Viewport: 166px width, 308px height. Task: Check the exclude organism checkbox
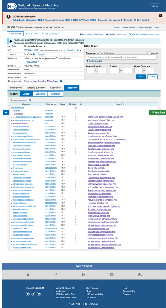(x=149, y=53)
